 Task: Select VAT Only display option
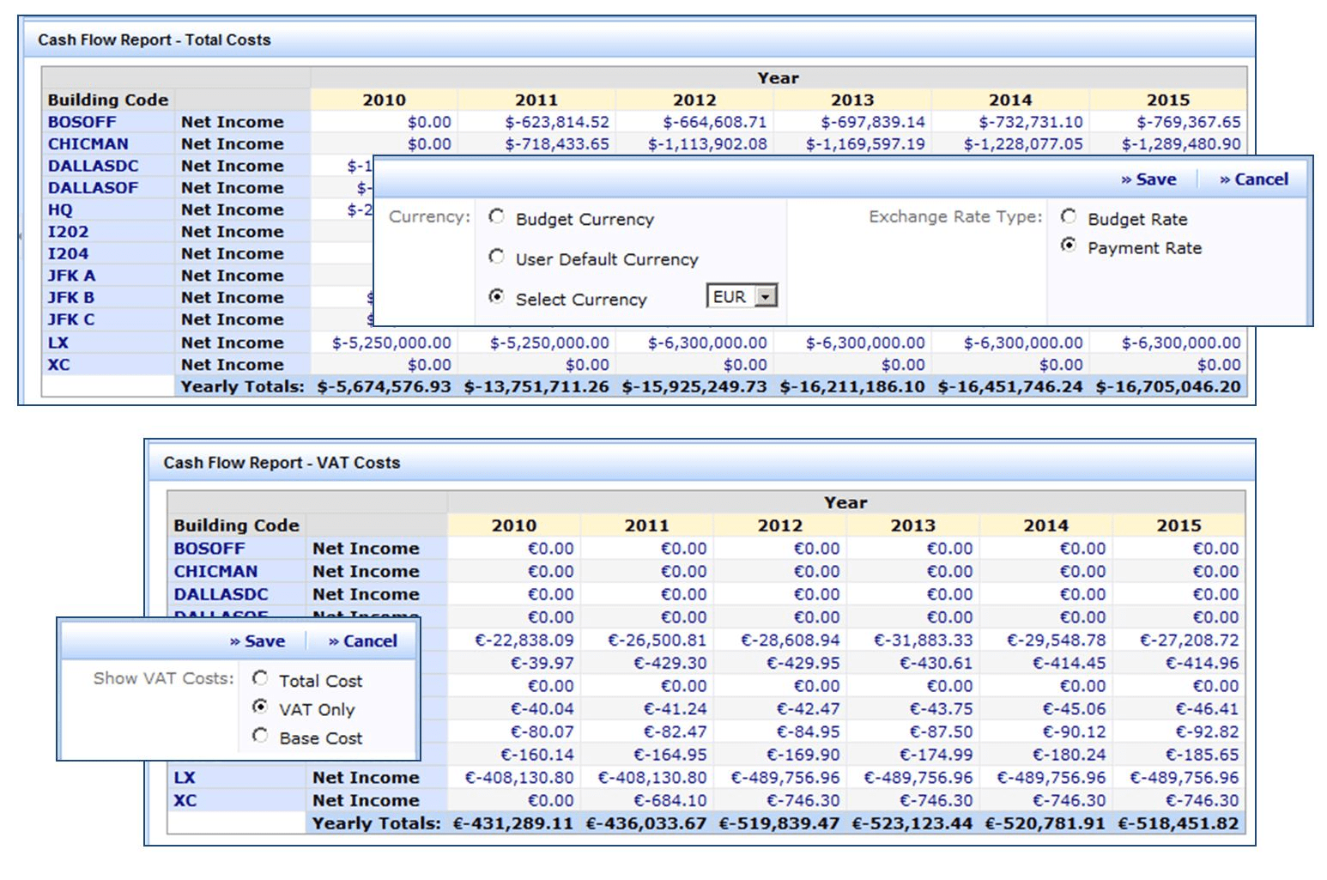click(x=262, y=709)
